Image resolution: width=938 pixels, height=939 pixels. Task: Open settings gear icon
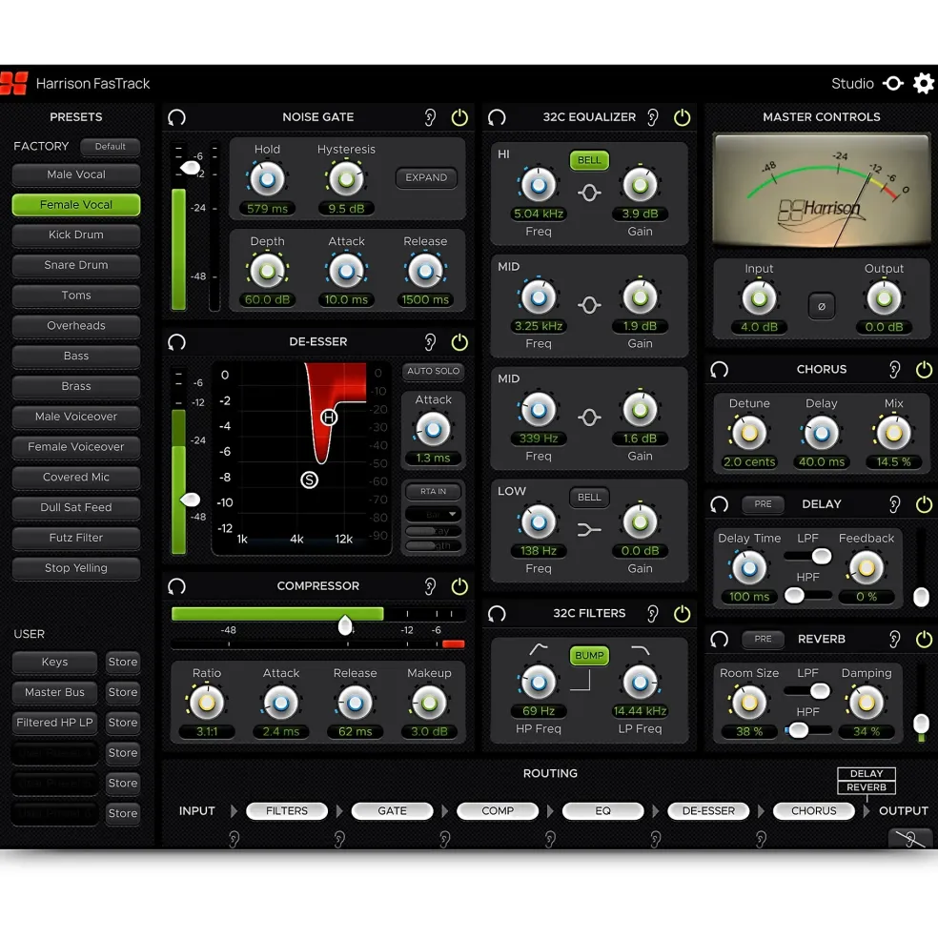(923, 83)
